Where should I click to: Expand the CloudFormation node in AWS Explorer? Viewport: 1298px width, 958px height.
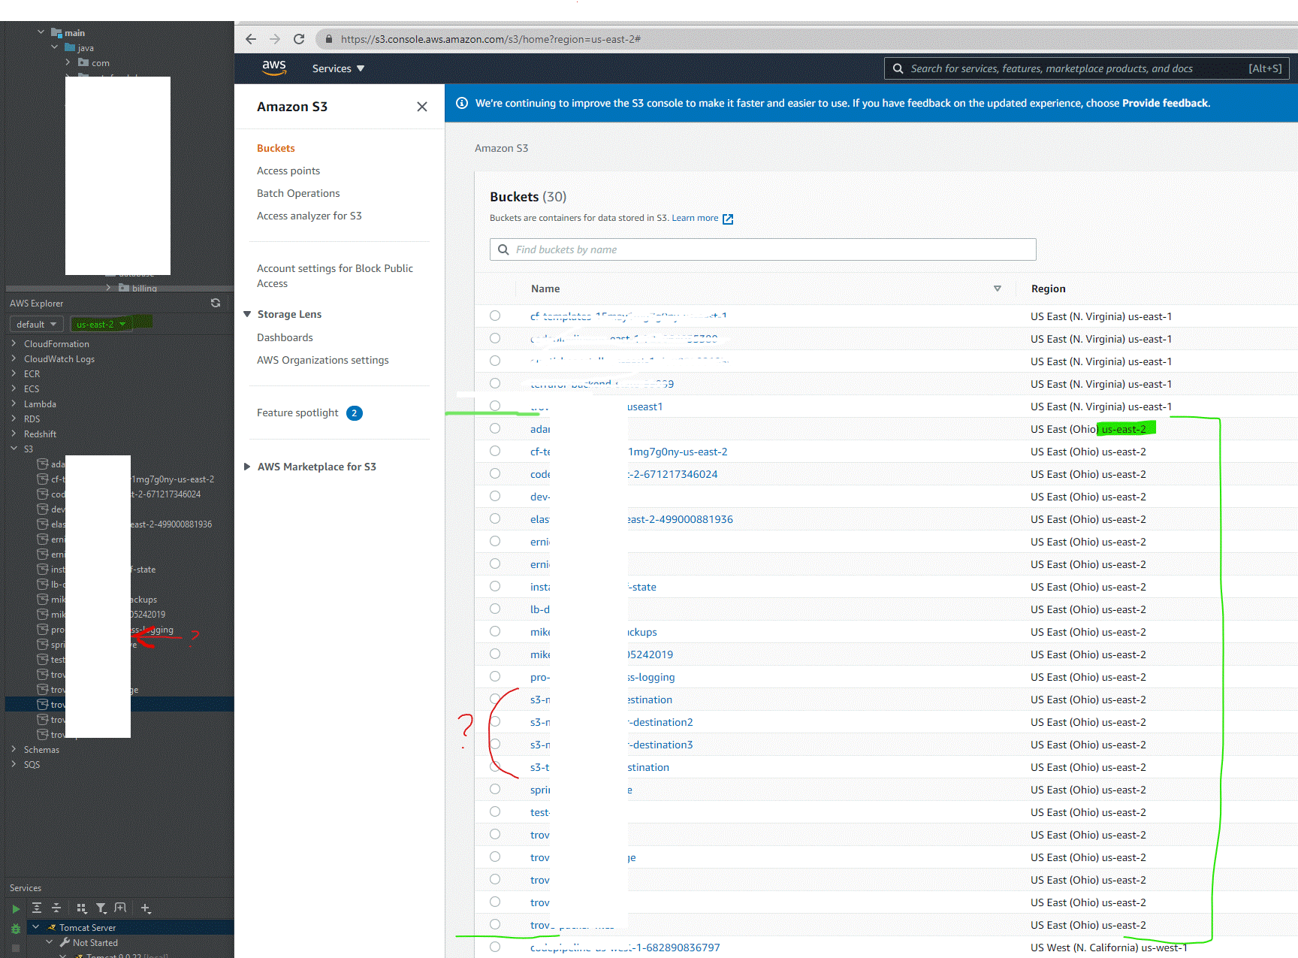pos(14,343)
